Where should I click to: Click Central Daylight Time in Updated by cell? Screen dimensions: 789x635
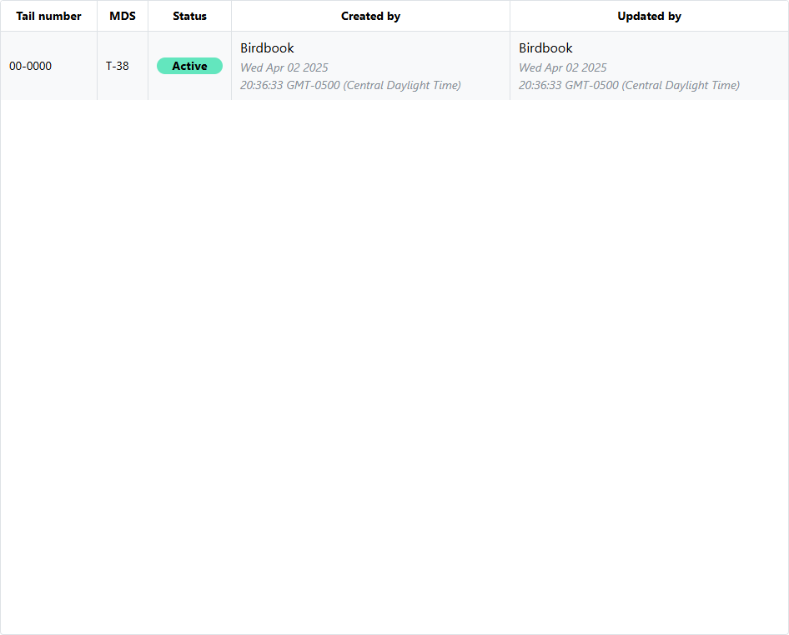[681, 85]
